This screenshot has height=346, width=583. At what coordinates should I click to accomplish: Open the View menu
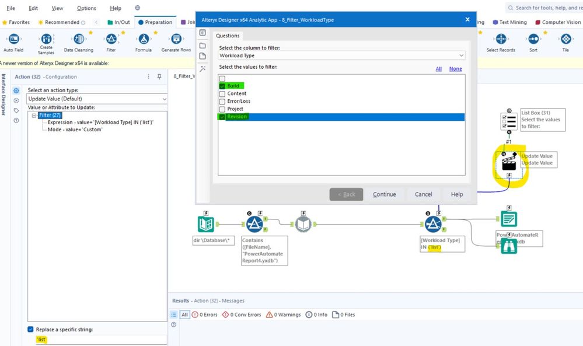57,8
